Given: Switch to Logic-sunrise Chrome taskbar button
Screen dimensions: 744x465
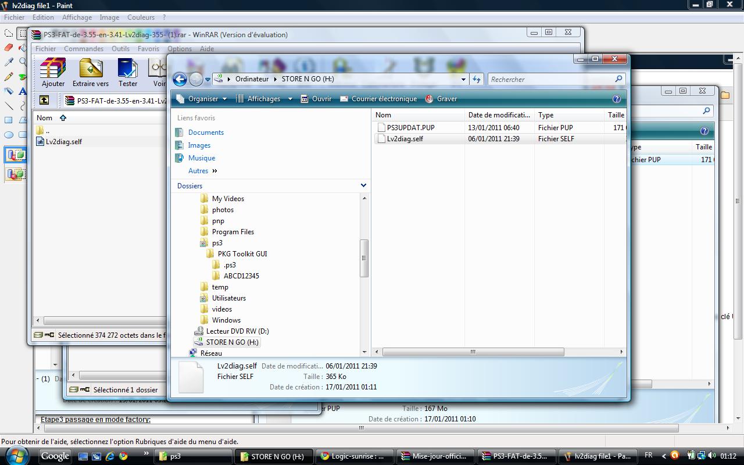Looking at the screenshot, I should 354,456.
